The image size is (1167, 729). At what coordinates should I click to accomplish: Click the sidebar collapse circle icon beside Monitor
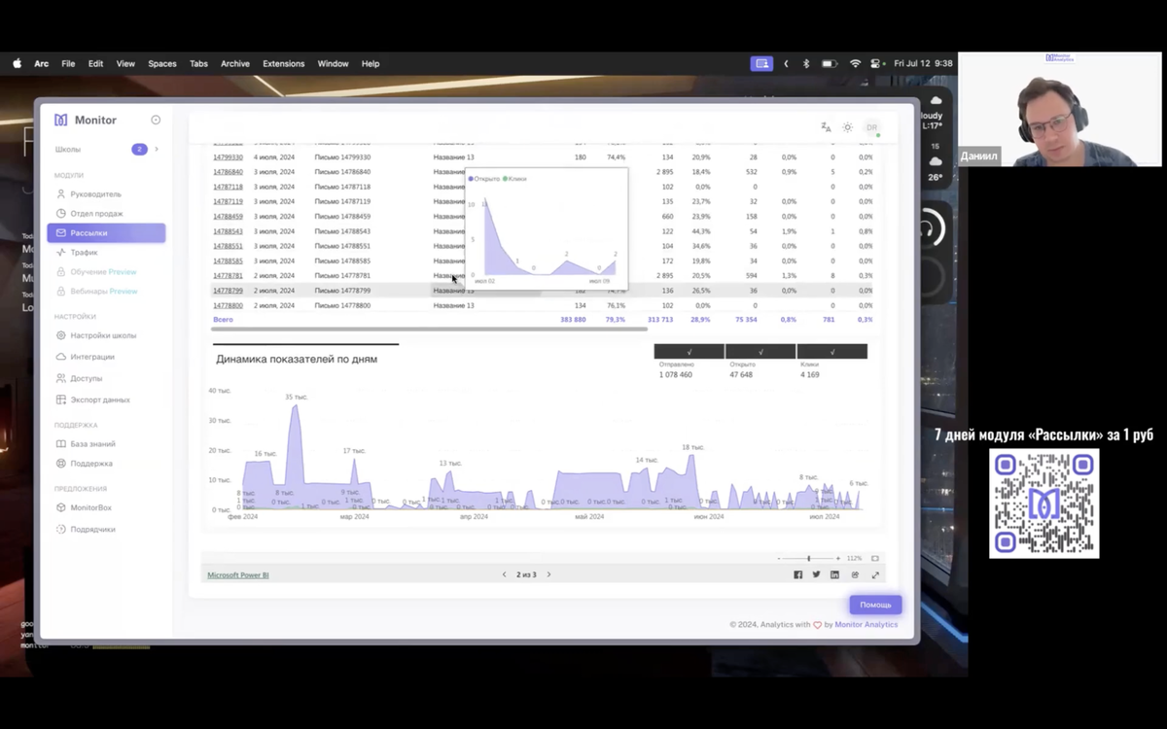[156, 120]
